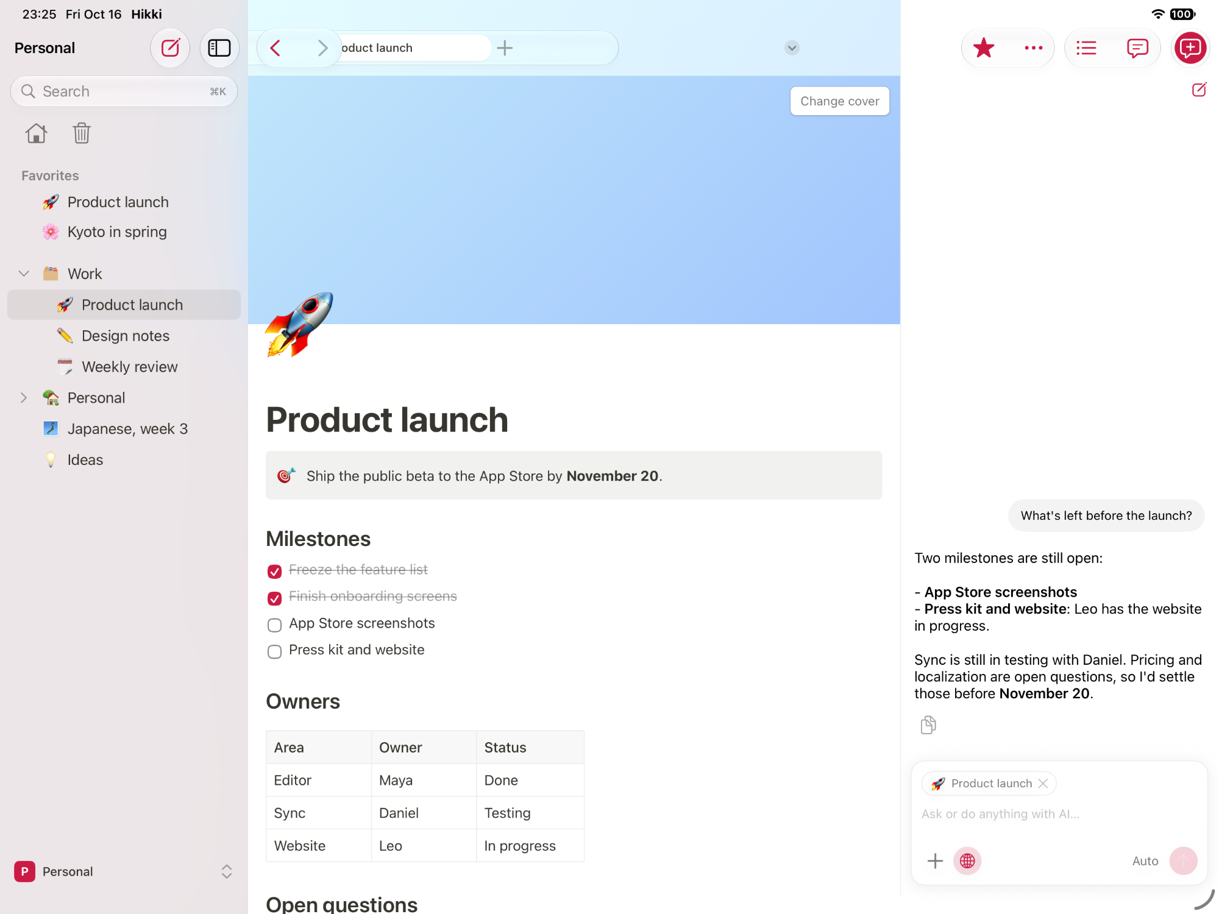Open page comments speech bubble icon
This screenshot has height=914, width=1219.
pos(1137,48)
